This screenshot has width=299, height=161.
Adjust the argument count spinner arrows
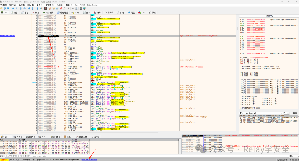coord(288,113)
